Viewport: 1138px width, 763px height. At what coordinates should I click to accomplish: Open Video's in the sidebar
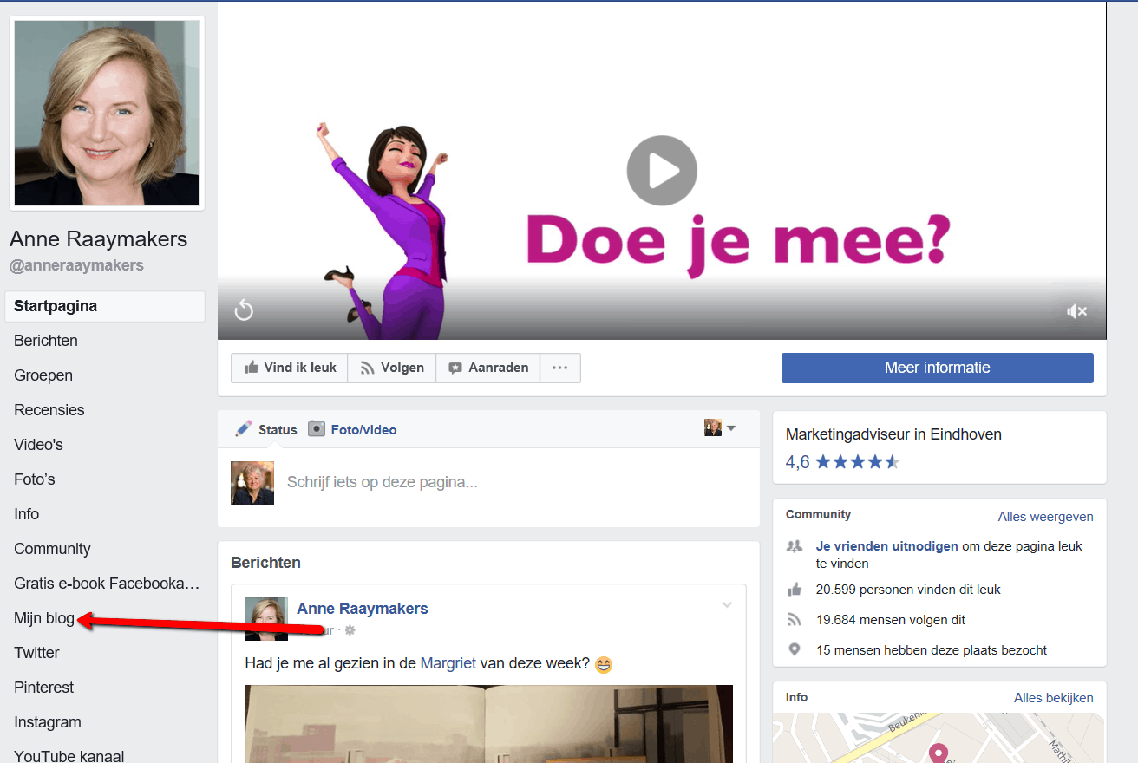coord(39,445)
